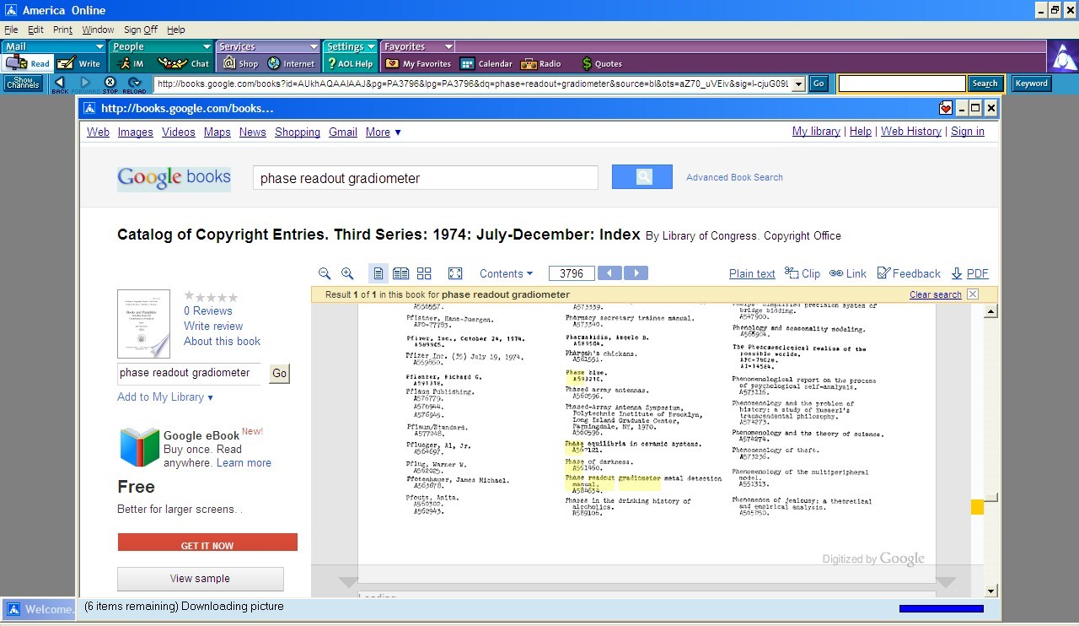Open the File menu
The height and width of the screenshot is (626, 1079).
coord(11,30)
